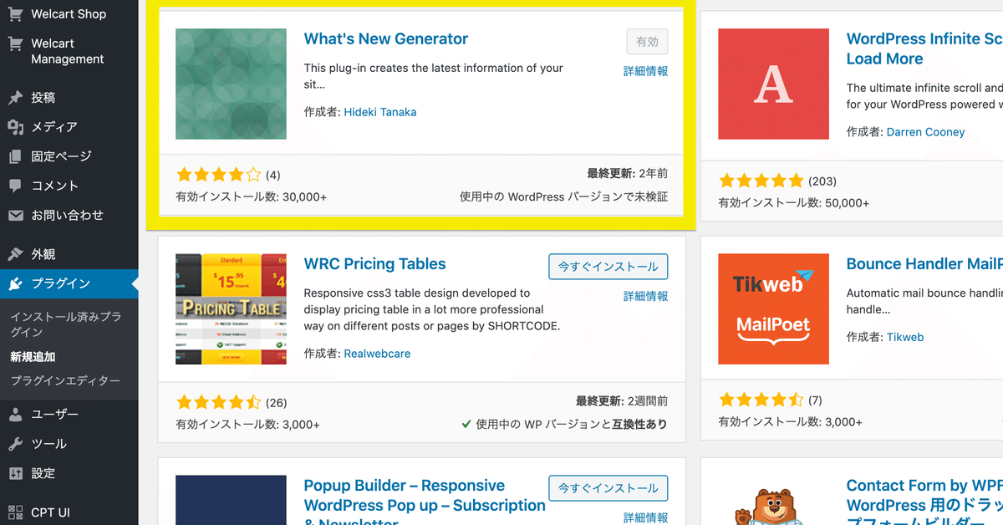Click 使用中の WordPress バージョンで未検証 text
This screenshot has height=525, width=1003.
click(563, 197)
